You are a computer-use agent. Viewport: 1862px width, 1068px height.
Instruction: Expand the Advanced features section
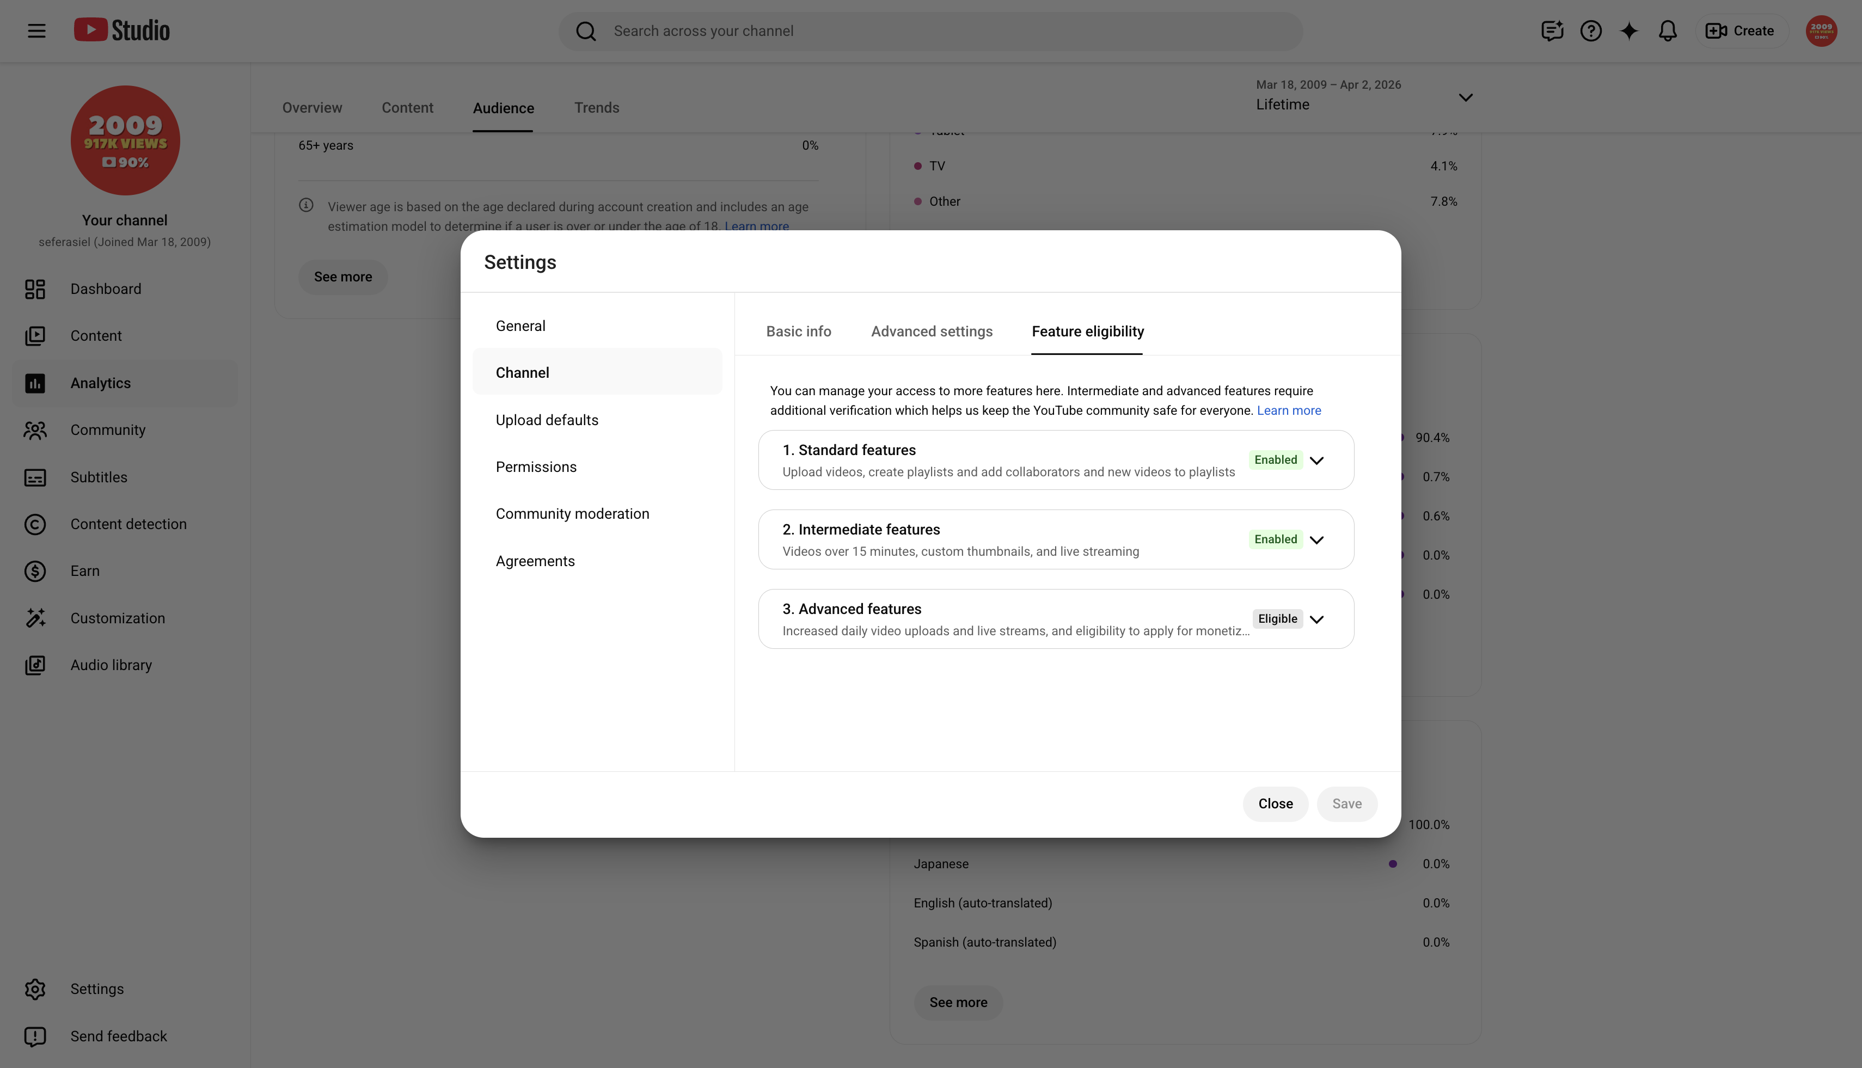(1317, 619)
